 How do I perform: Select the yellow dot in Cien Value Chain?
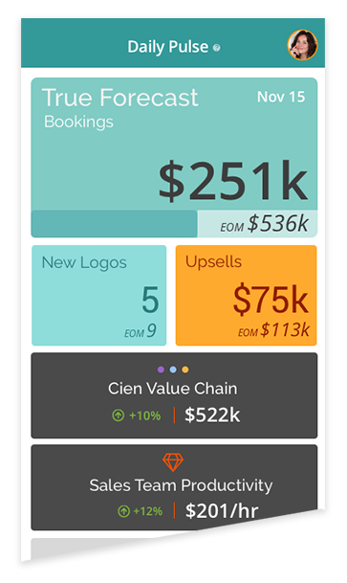(x=185, y=370)
